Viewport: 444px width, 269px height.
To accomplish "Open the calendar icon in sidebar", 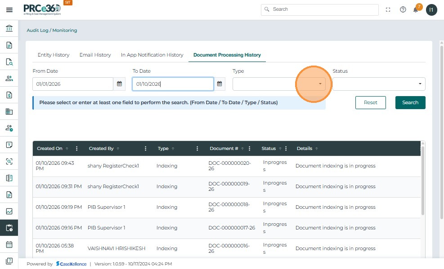I will (9, 244).
